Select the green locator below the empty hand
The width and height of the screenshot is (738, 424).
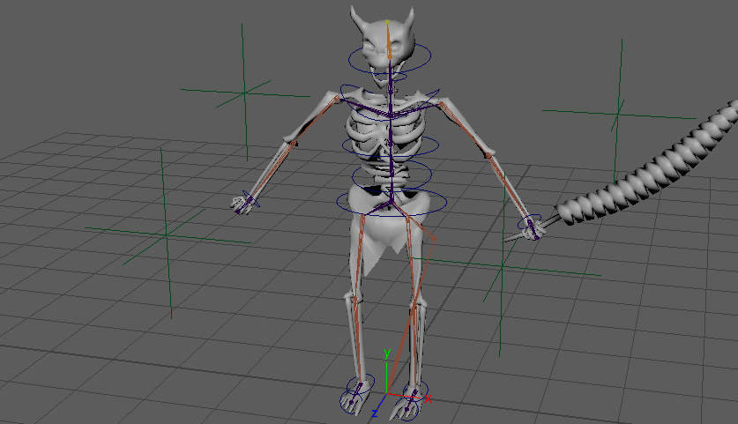pyautogui.click(x=166, y=234)
